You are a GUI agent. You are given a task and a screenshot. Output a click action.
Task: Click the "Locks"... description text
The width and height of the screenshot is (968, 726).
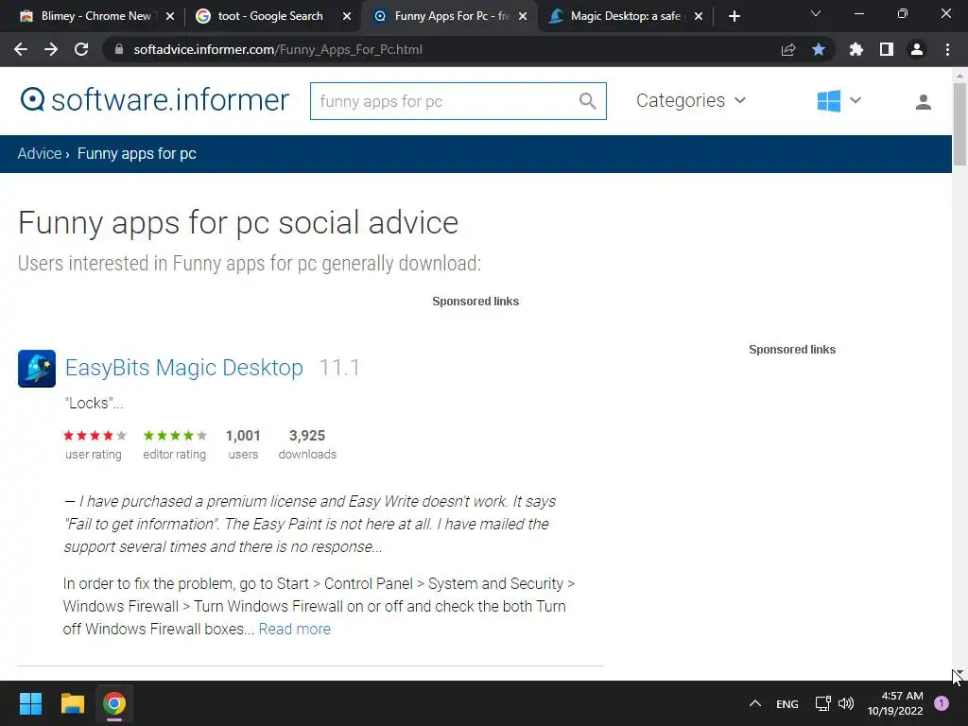[x=94, y=403]
